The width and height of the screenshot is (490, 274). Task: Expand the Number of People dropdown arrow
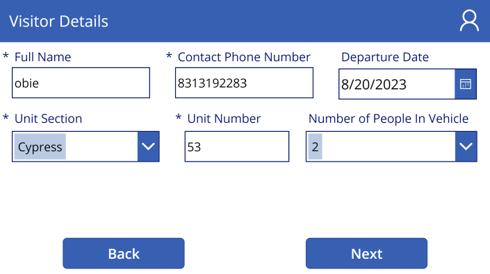pos(466,146)
